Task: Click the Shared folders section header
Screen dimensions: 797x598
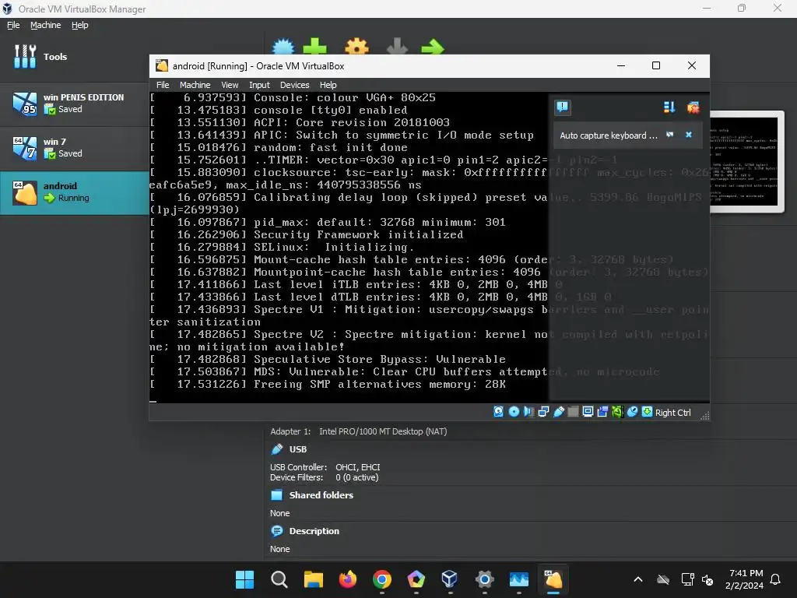Action: pos(321,495)
